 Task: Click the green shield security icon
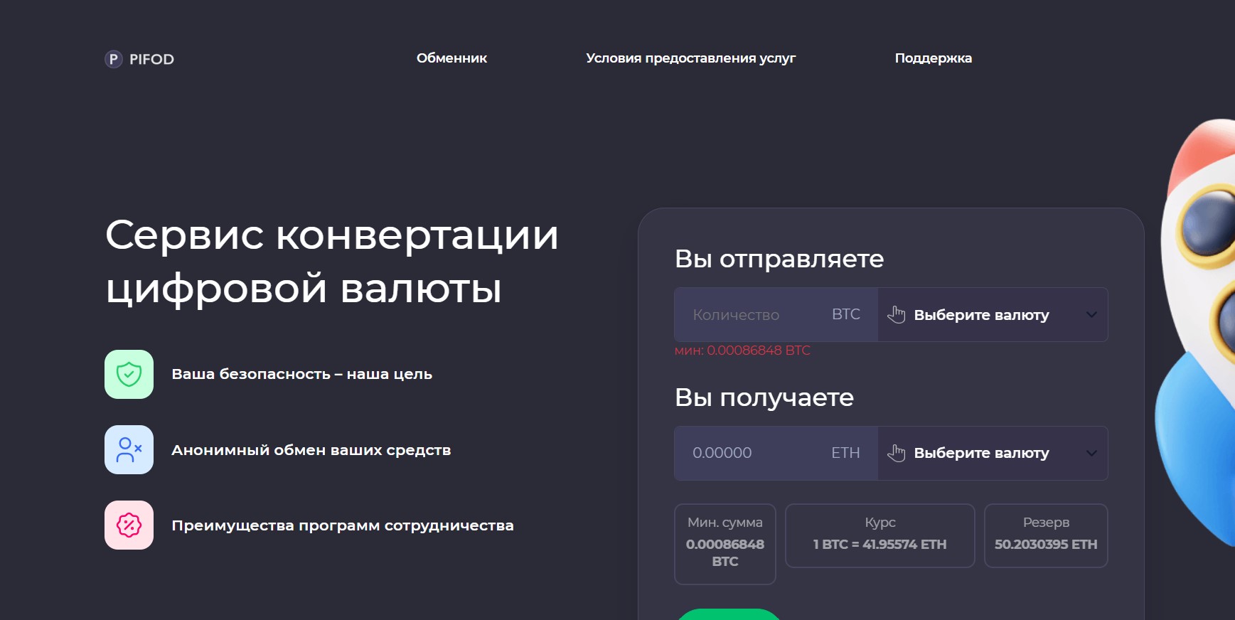point(129,374)
